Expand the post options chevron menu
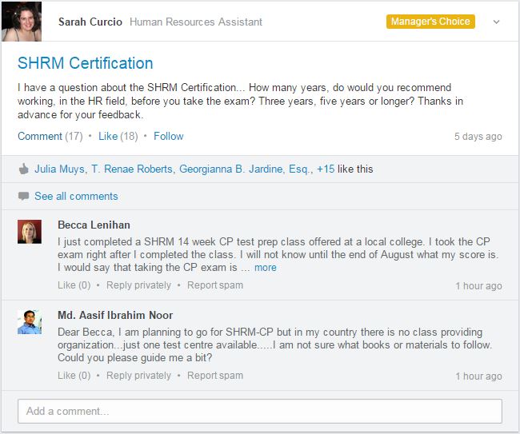 [x=496, y=22]
